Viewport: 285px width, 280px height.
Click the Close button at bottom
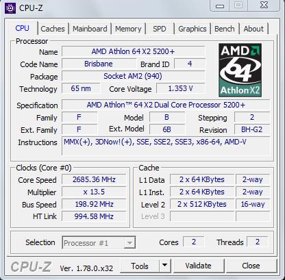[x=251, y=266]
